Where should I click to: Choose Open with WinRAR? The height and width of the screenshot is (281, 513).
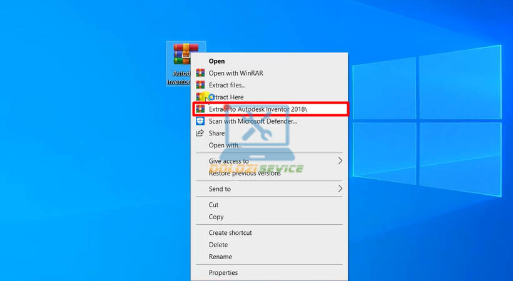pos(236,73)
